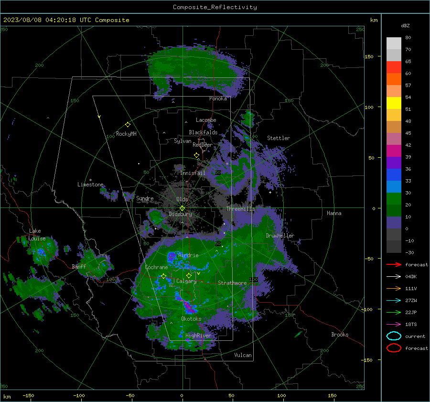Click the red forecast arrow in legend
The width and height of the screenshot is (430, 402).
pos(394,264)
